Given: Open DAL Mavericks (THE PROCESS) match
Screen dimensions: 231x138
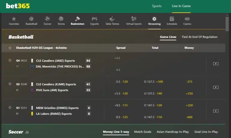Looking at the screenshot, I should point(60,66).
